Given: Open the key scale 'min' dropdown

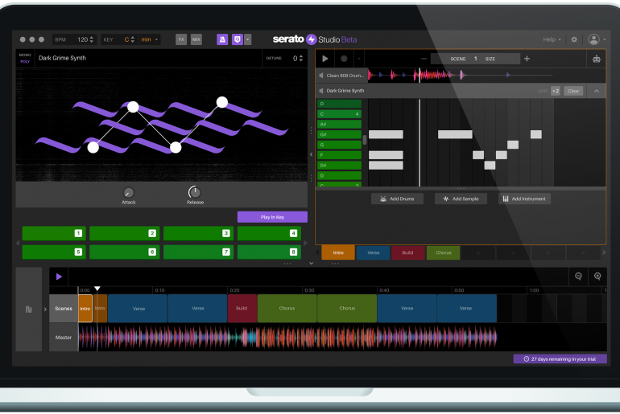Looking at the screenshot, I should point(151,39).
